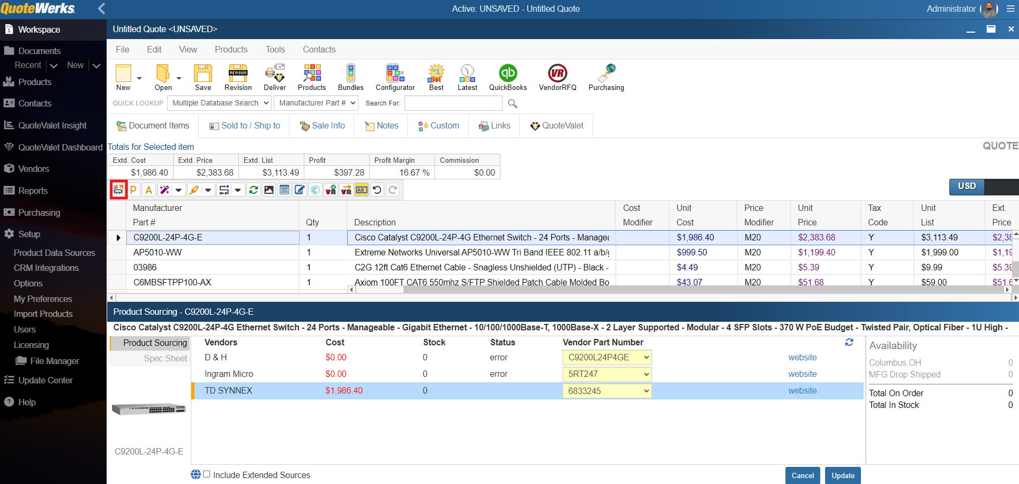This screenshot has width=1019, height=484.
Task: Open the Products menu
Action: [231, 49]
